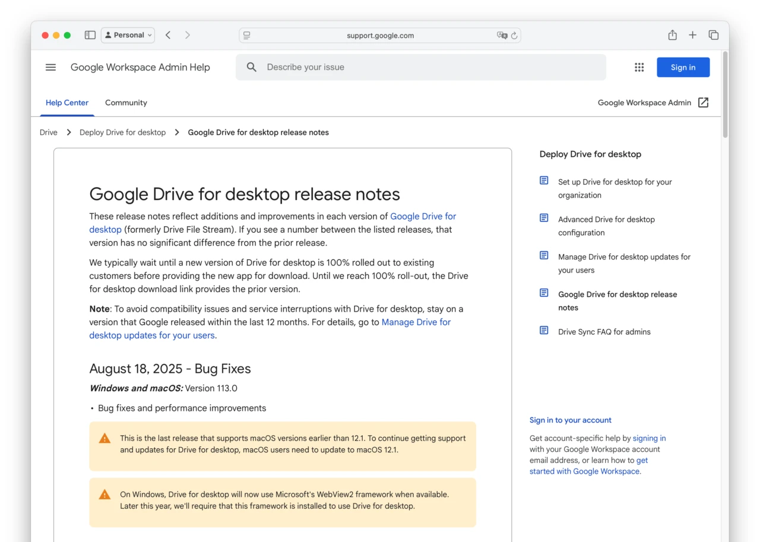Open Google Workspace Admin via external link icon
The image size is (760, 542).
pos(703,102)
